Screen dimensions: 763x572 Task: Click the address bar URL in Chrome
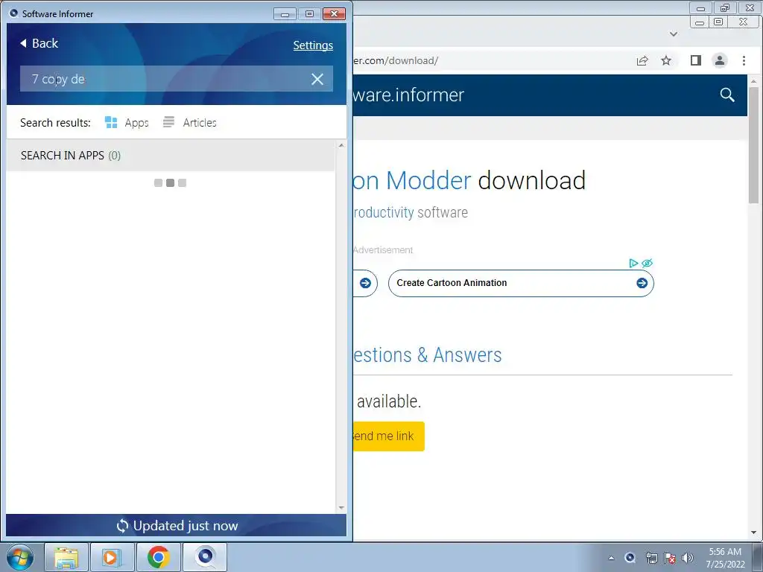[395, 61]
